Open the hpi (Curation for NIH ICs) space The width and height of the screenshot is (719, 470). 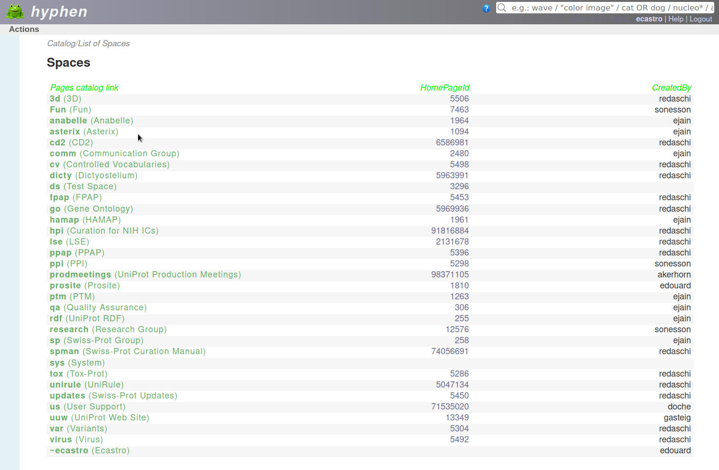coord(104,231)
